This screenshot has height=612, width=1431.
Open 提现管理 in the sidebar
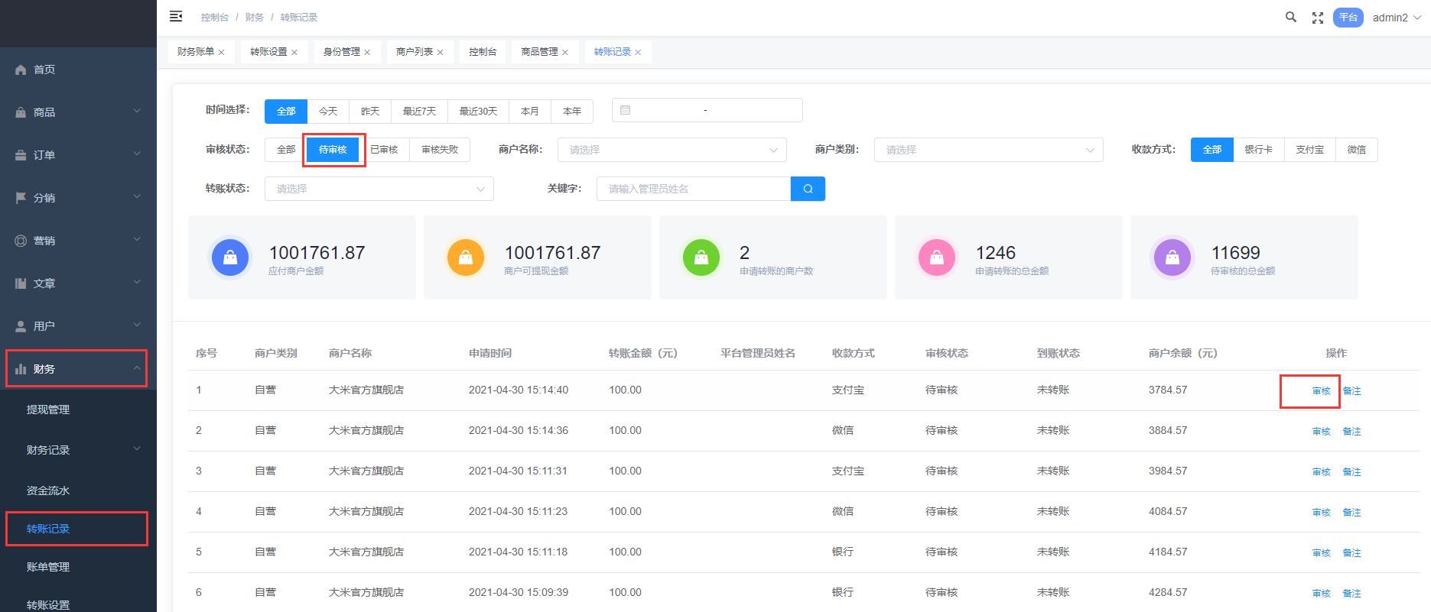pos(48,410)
